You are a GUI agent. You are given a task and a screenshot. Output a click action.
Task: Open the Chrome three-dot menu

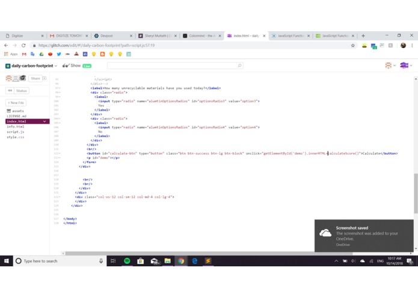coord(412,46)
